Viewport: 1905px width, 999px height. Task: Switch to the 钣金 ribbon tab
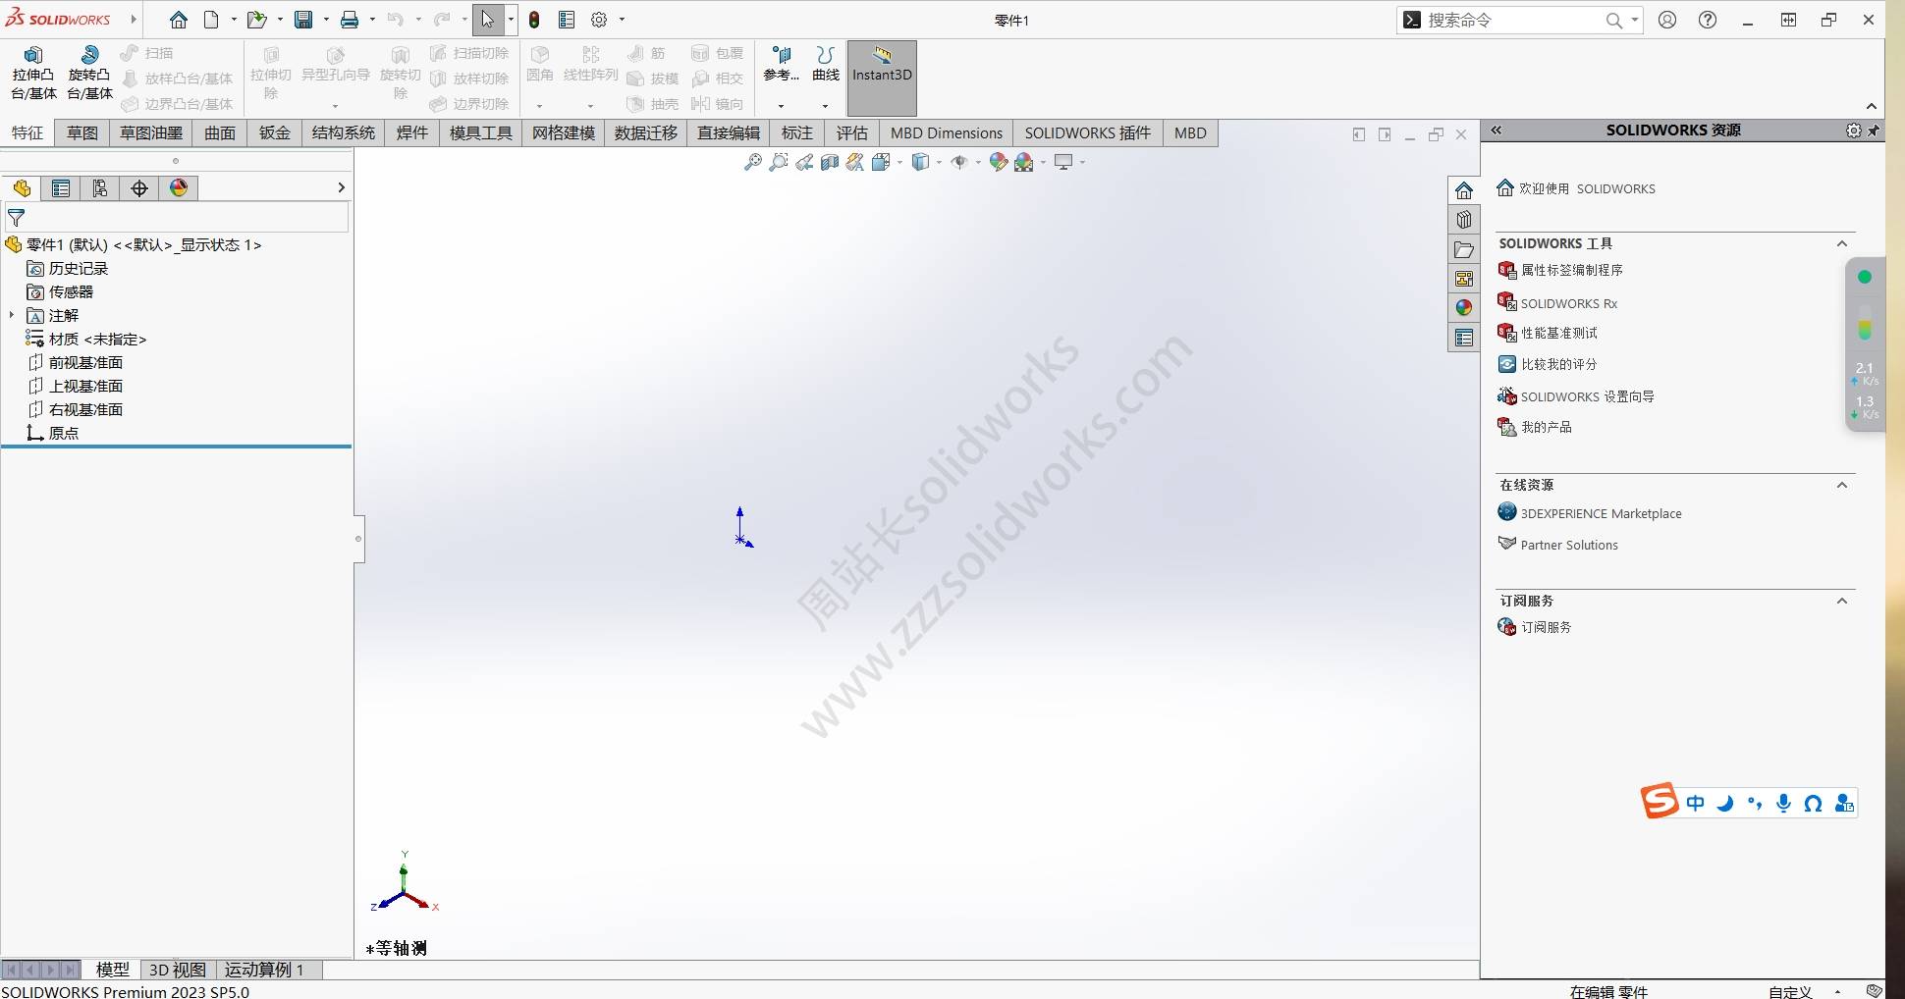click(x=275, y=133)
